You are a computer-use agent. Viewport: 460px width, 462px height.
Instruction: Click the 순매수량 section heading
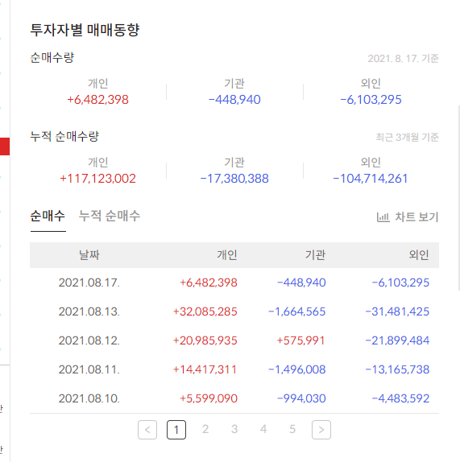pos(52,58)
